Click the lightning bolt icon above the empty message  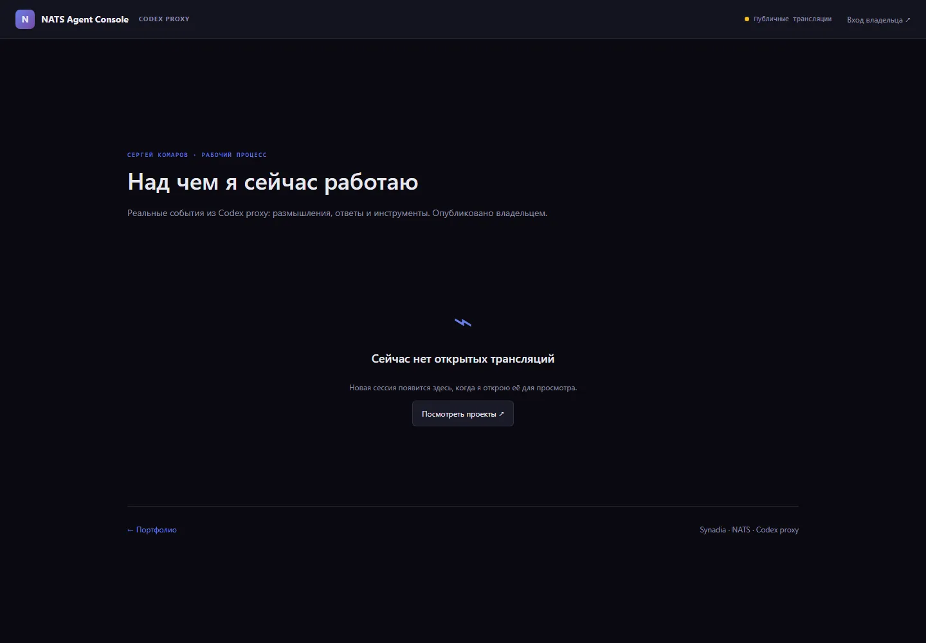463,322
